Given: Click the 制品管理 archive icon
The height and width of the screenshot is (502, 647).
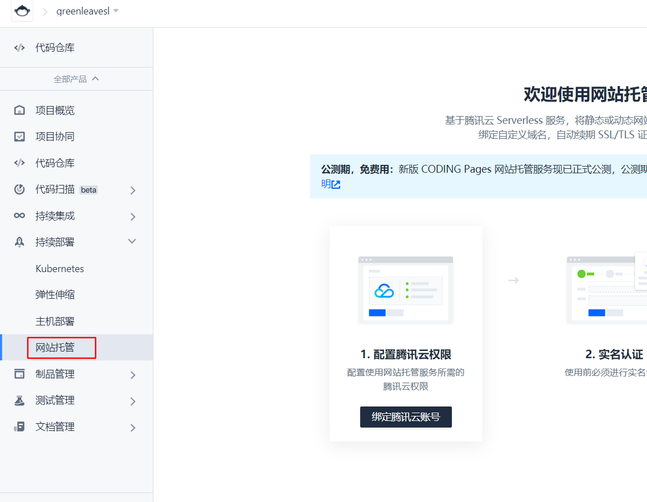Looking at the screenshot, I should 19,374.
